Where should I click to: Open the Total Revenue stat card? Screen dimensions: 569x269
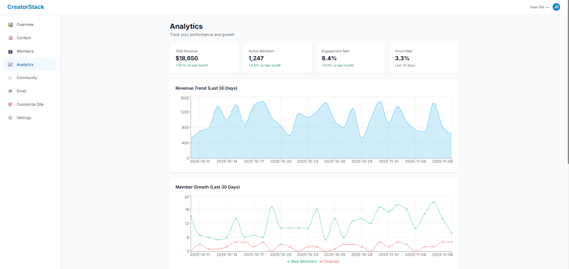(204, 58)
